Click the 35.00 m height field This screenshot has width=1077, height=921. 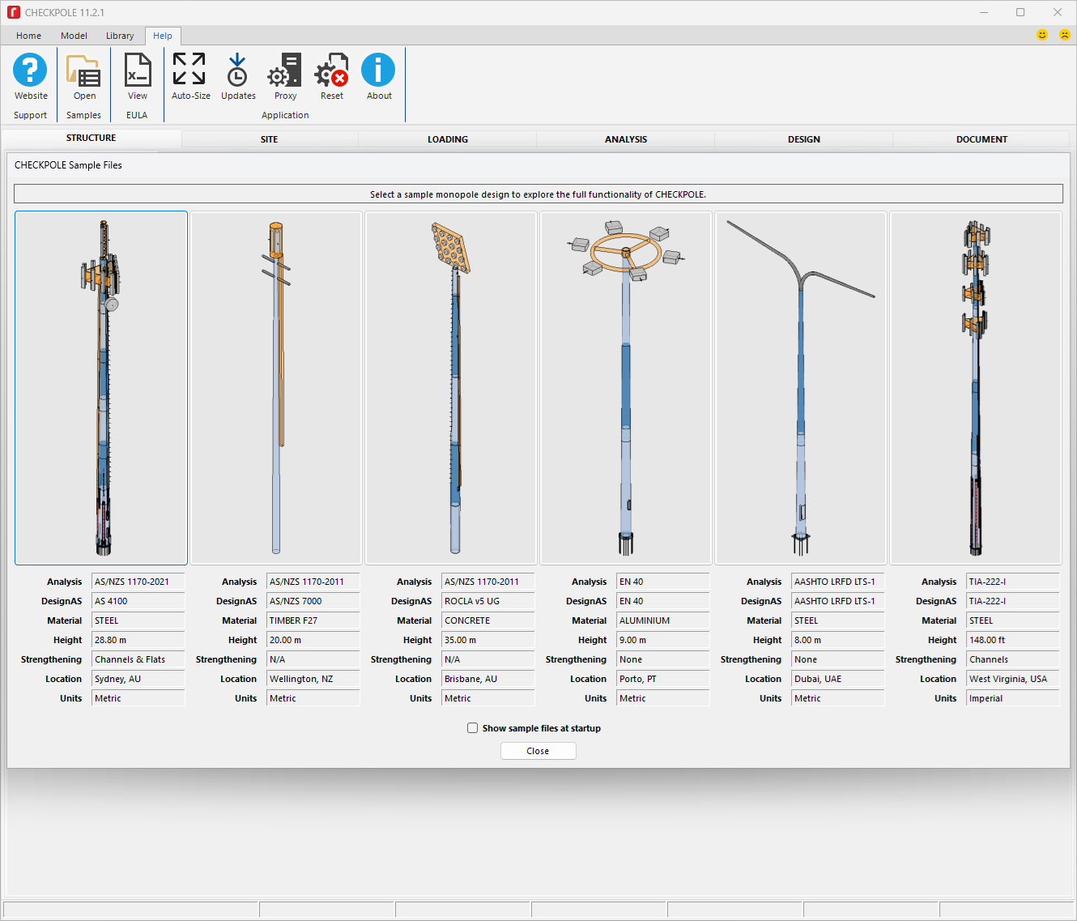pyautogui.click(x=488, y=640)
